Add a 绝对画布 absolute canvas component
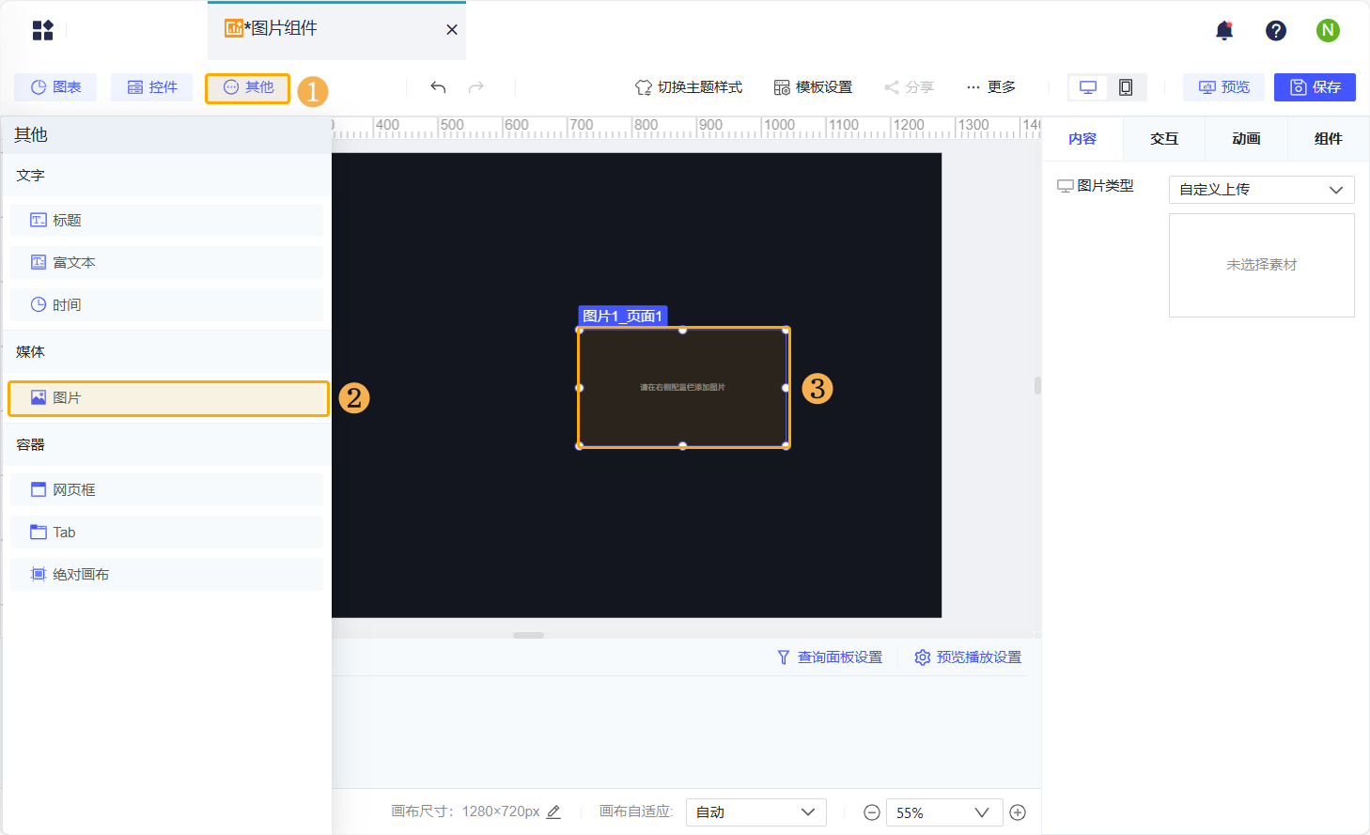1370x835 pixels. tap(166, 574)
